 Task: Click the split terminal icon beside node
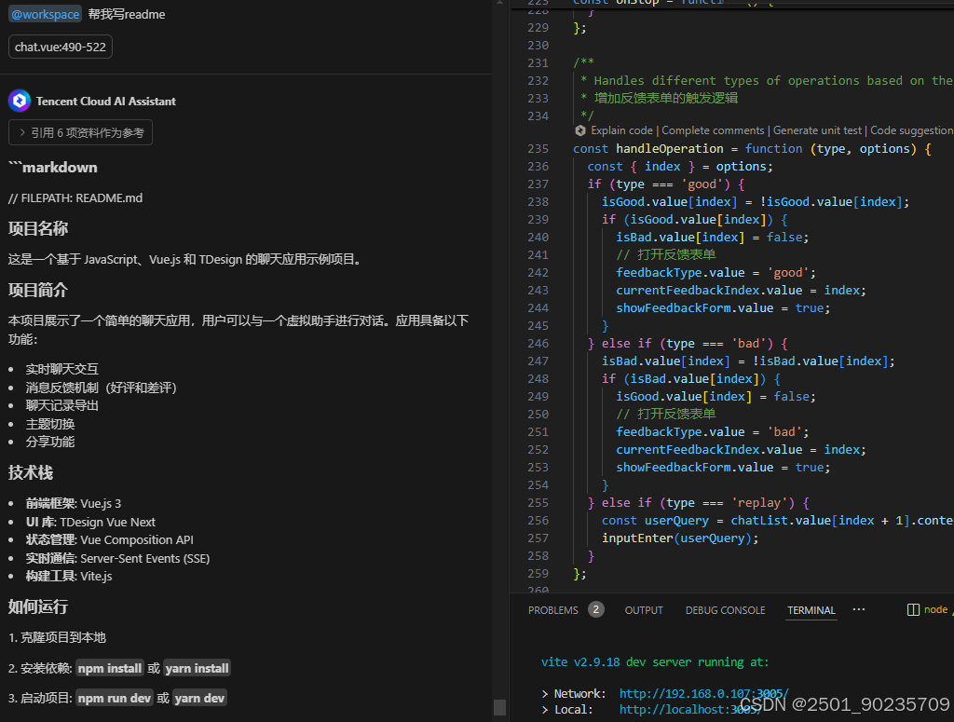tap(913, 609)
